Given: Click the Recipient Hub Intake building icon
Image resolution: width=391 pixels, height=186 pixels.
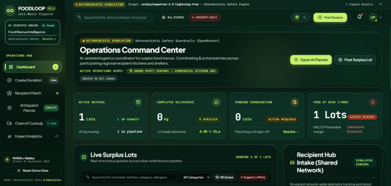Looking at the screenshot, I should (292, 163).
